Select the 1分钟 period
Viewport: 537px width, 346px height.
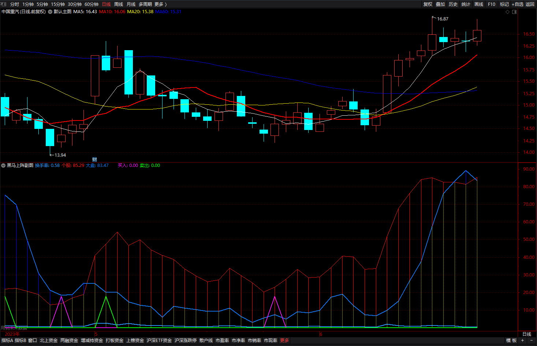(28, 4)
